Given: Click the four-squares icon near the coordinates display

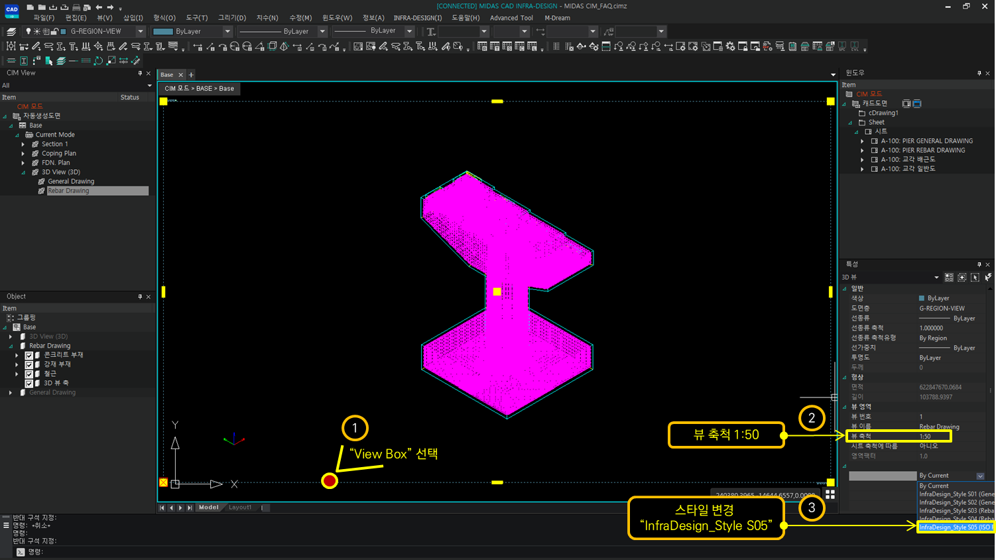Looking at the screenshot, I should coord(830,494).
